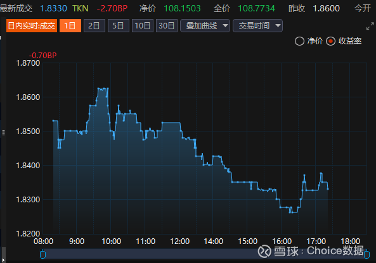Click the 1.8200 y-axis label
Screen dimensions: 376x263
click(x=28, y=233)
